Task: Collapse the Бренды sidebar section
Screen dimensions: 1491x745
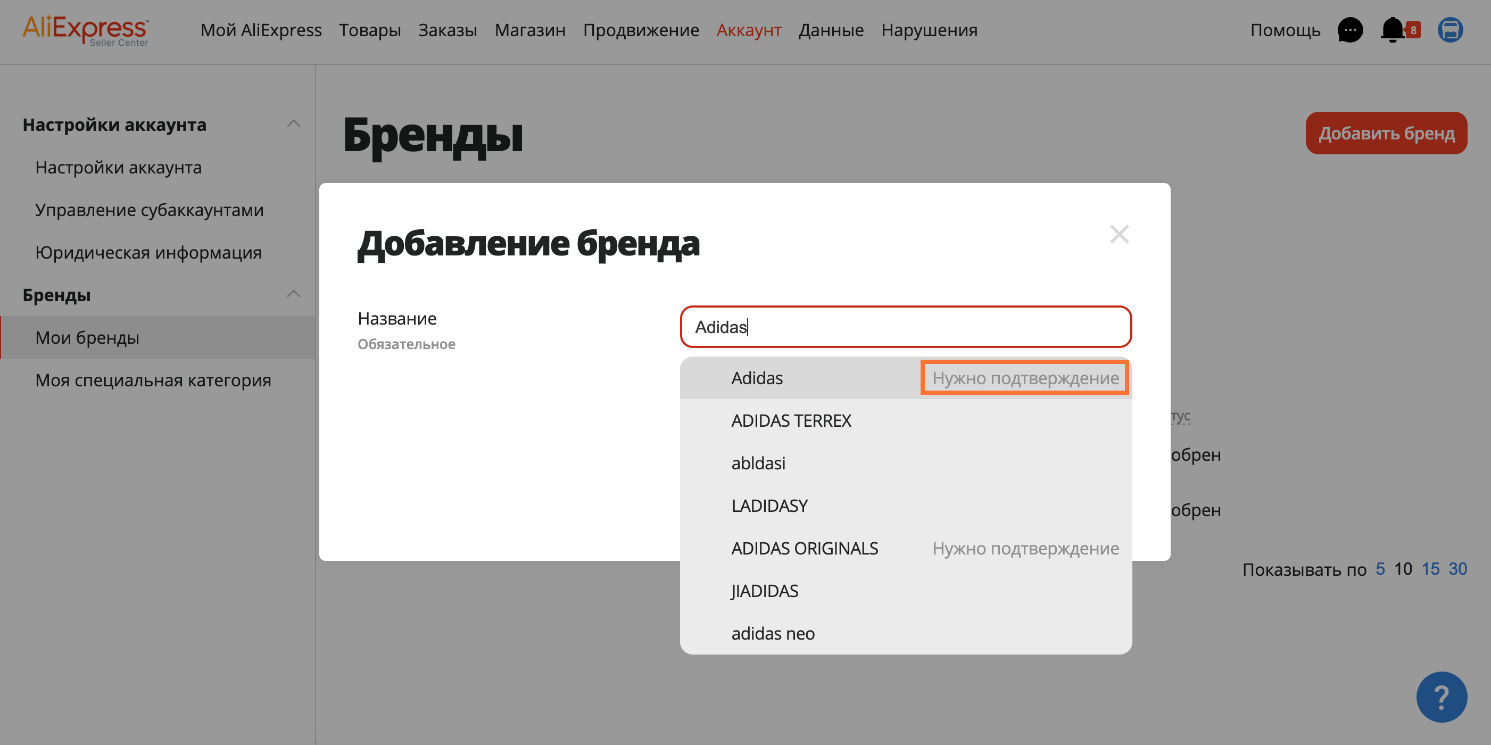Action: 293,294
